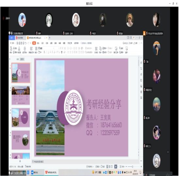Click the Paste icon in the ribbon
This screenshot has width=179, height=176.
[x=11, y=49]
